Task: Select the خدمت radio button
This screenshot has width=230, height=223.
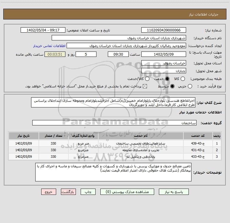Action: (167, 79)
